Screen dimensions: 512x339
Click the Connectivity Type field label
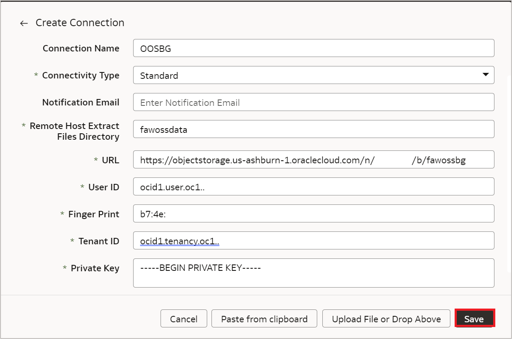(x=80, y=75)
